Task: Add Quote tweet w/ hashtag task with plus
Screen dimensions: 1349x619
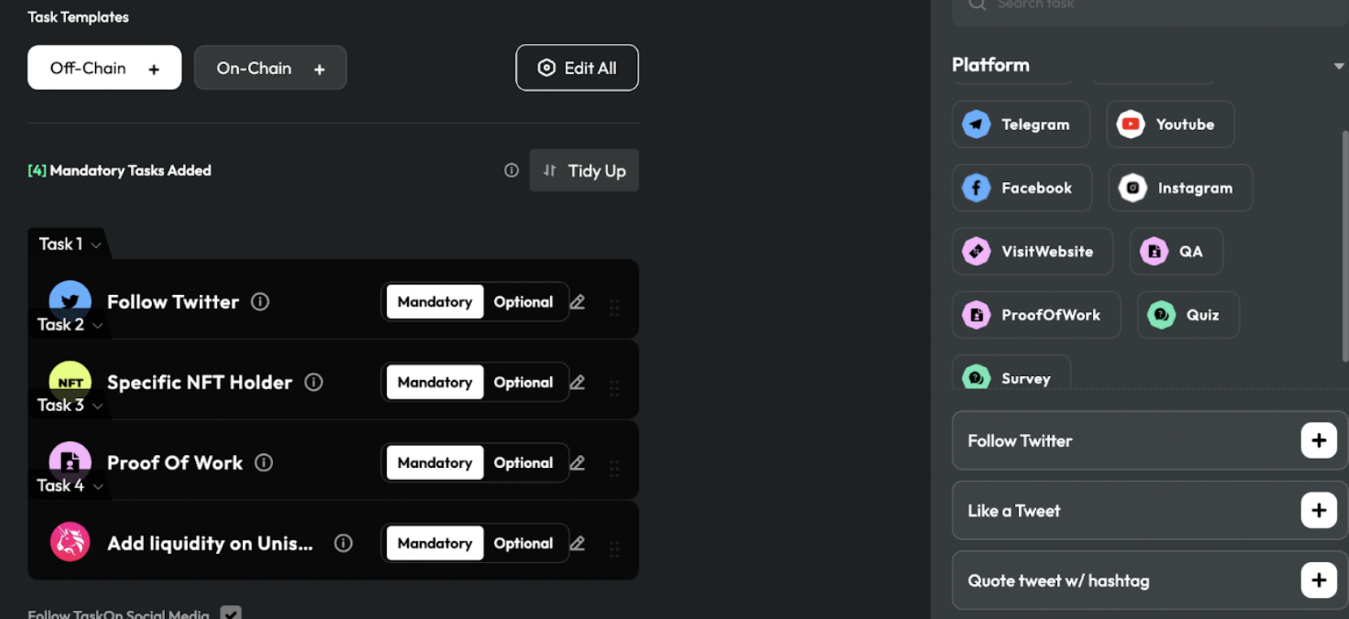Action: point(1318,581)
